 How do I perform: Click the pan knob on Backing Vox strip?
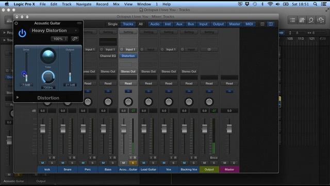189,102
